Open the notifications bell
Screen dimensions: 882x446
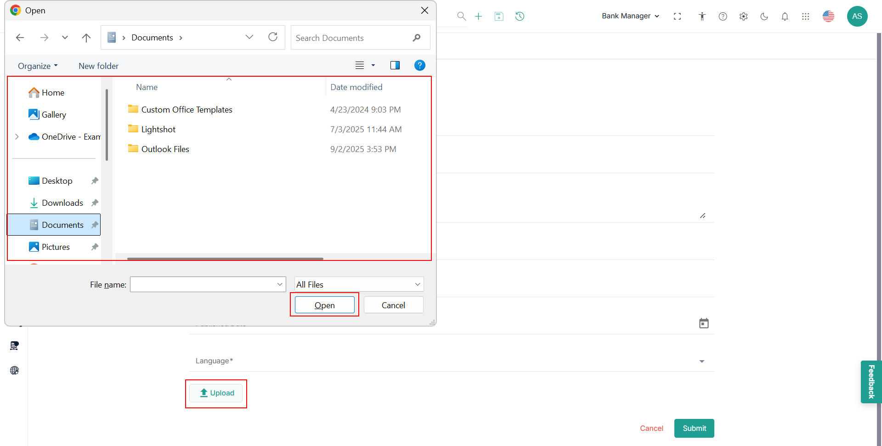pyautogui.click(x=785, y=17)
